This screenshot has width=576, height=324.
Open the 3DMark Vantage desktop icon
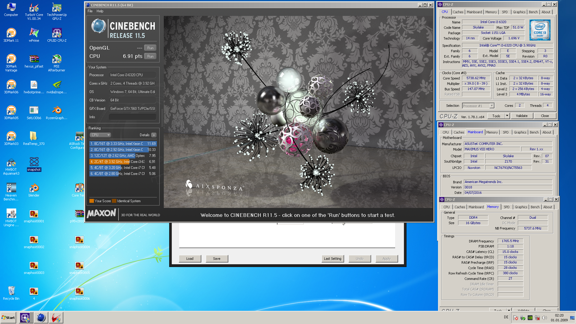point(11,63)
